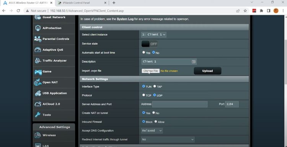Select TCP protocol
Screen dimensions: 287x147
(143, 95)
